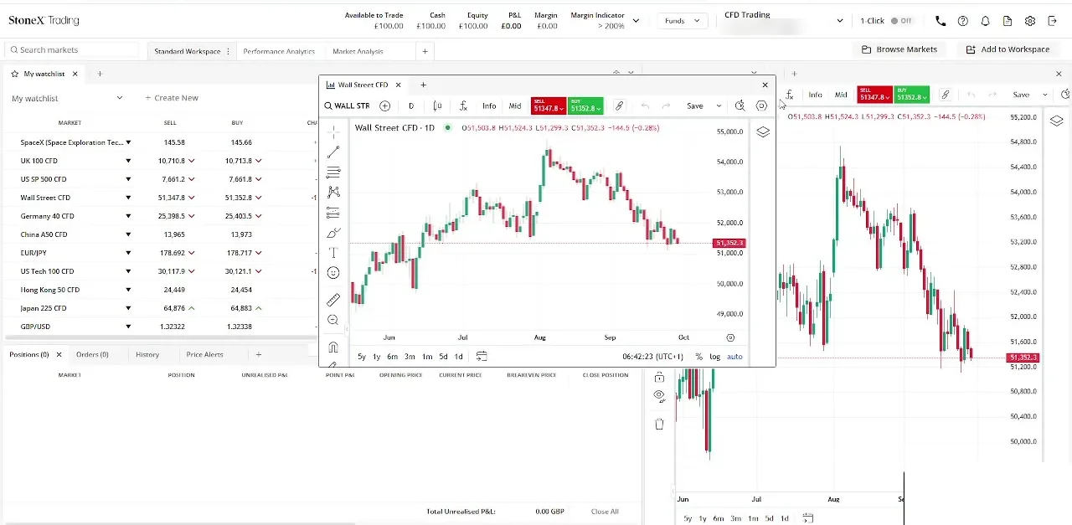Expand the Funds dropdown
1072x525 pixels.
point(683,21)
